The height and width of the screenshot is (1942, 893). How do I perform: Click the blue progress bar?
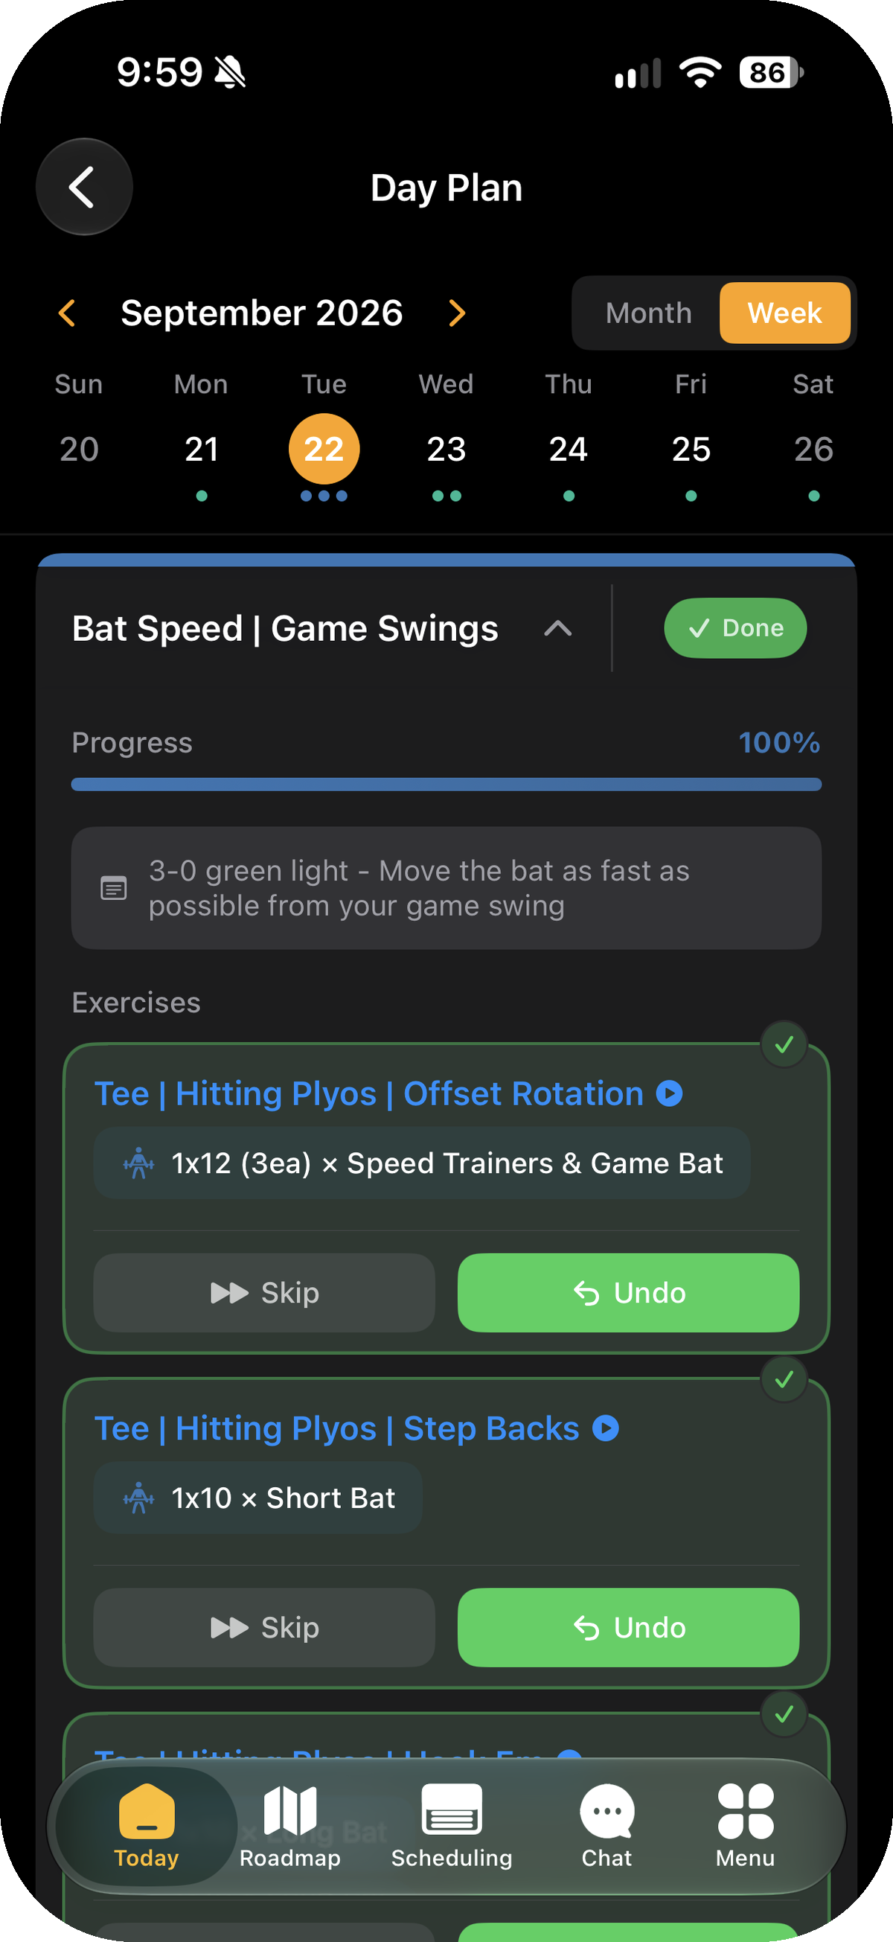coord(446,784)
